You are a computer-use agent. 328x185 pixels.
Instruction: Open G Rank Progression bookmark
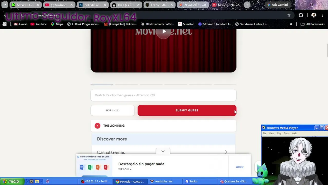83,24
